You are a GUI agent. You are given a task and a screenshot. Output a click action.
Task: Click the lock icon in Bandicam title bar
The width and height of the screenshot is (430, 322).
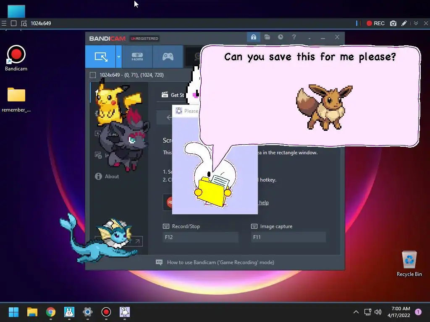tap(253, 37)
